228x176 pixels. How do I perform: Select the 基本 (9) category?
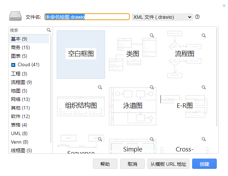[x=19, y=39]
